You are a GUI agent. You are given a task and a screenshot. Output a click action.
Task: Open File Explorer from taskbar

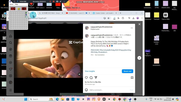click(x=63, y=99)
